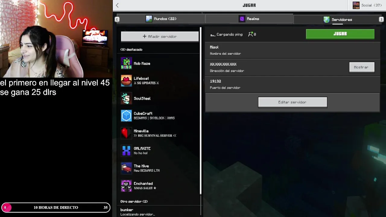Open Editar servidor
This screenshot has height=217, width=386.
coord(293,102)
